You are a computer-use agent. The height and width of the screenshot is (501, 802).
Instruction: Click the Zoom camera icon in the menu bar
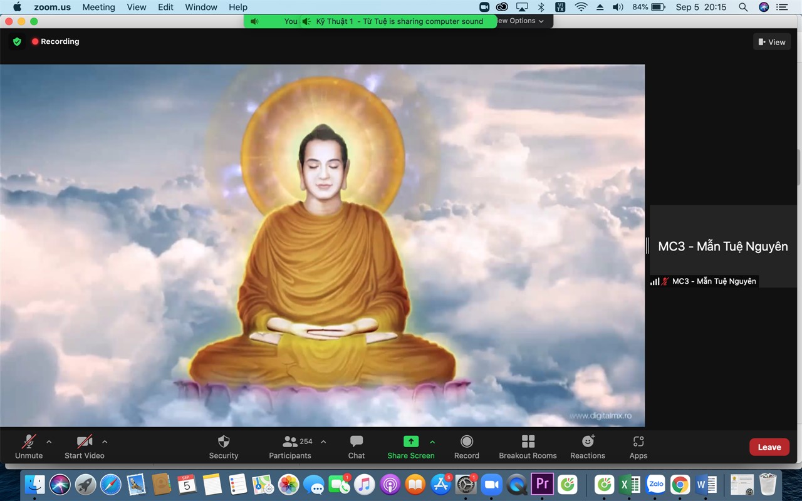(484, 7)
